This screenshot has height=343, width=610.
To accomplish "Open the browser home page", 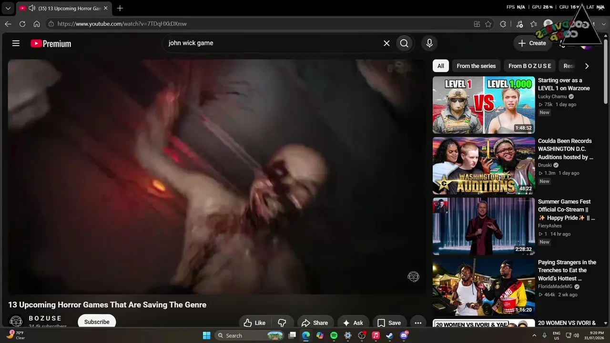I will click(37, 24).
